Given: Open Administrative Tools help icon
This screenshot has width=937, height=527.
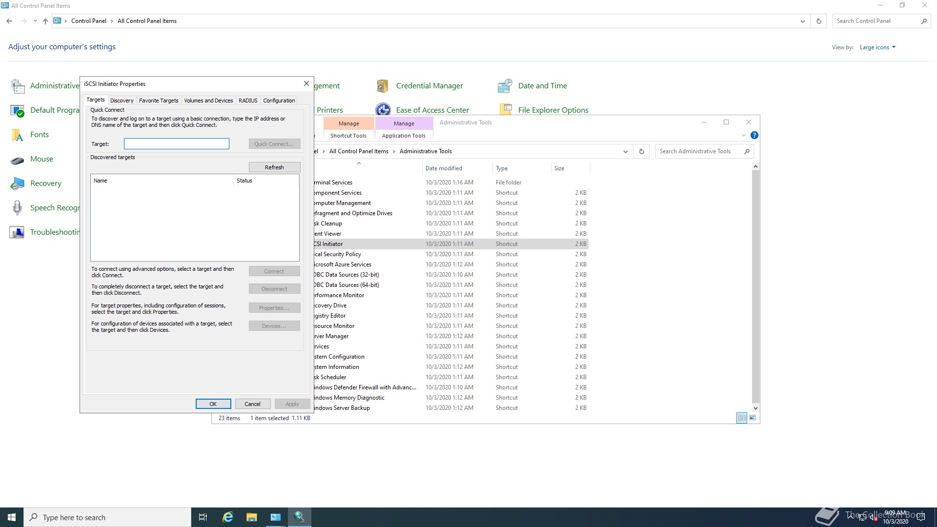Looking at the screenshot, I should click(x=754, y=135).
